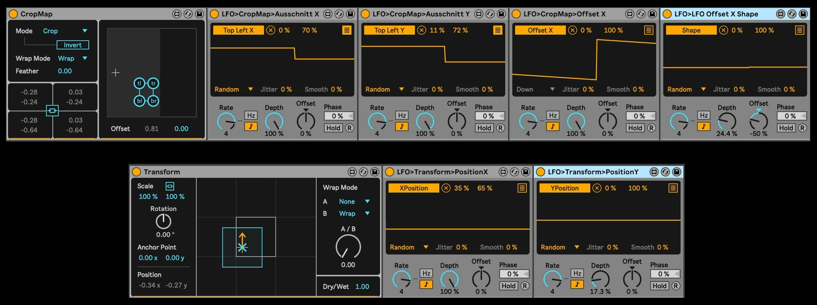Click the A/B knob in Transform
This screenshot has width=817, height=305.
point(348,247)
